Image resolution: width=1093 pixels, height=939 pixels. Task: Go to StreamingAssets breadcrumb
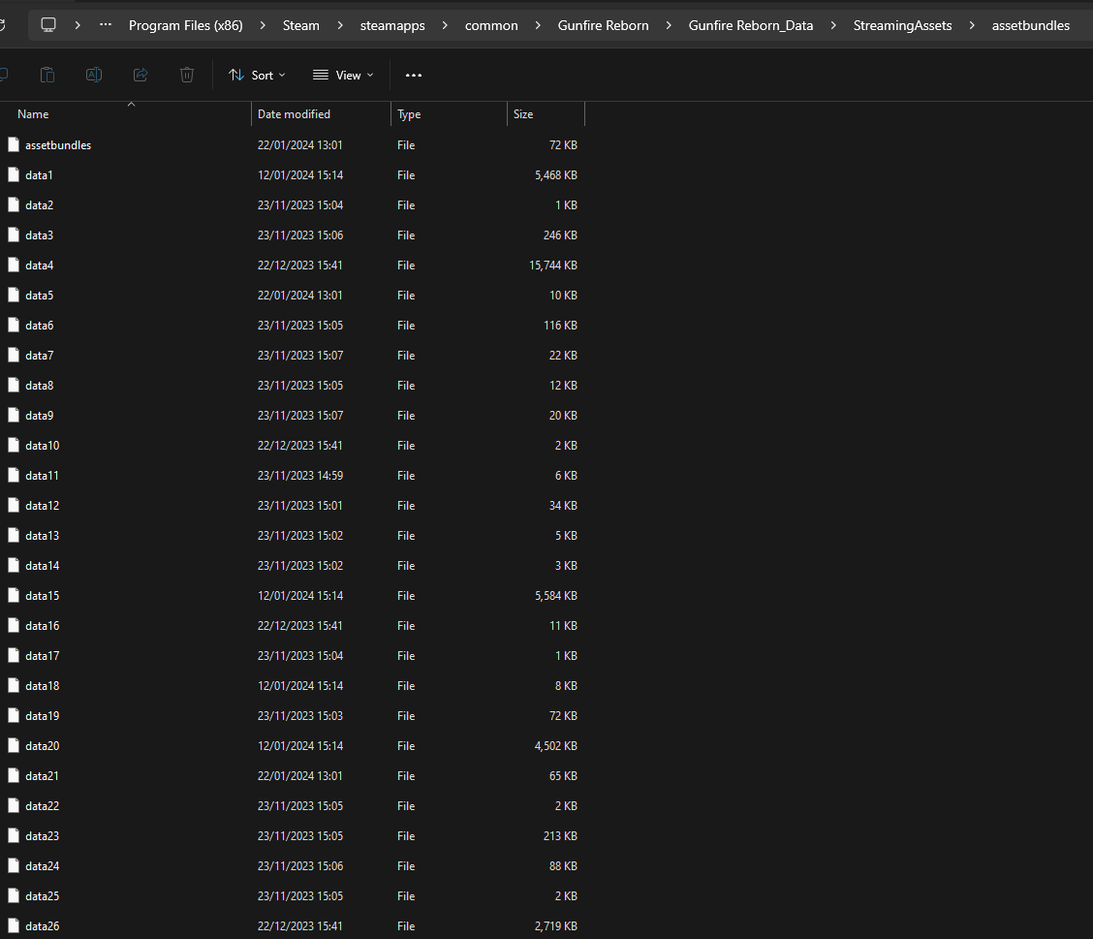click(903, 25)
